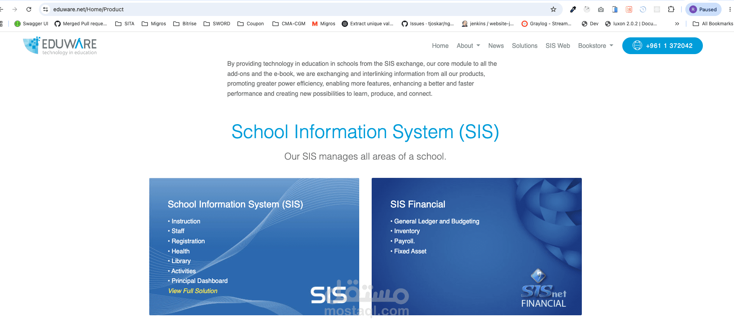Viewport: 734px width, 325px height.
Task: Click the SIS Financial card title
Action: (418, 204)
